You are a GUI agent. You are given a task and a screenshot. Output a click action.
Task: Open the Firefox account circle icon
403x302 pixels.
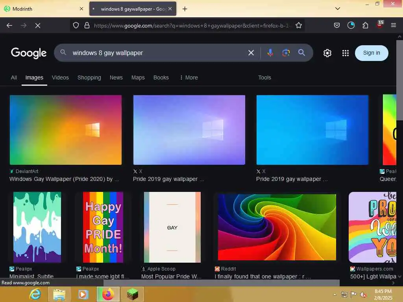point(351,25)
